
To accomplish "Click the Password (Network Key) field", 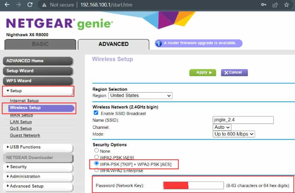I will [x=193, y=186].
